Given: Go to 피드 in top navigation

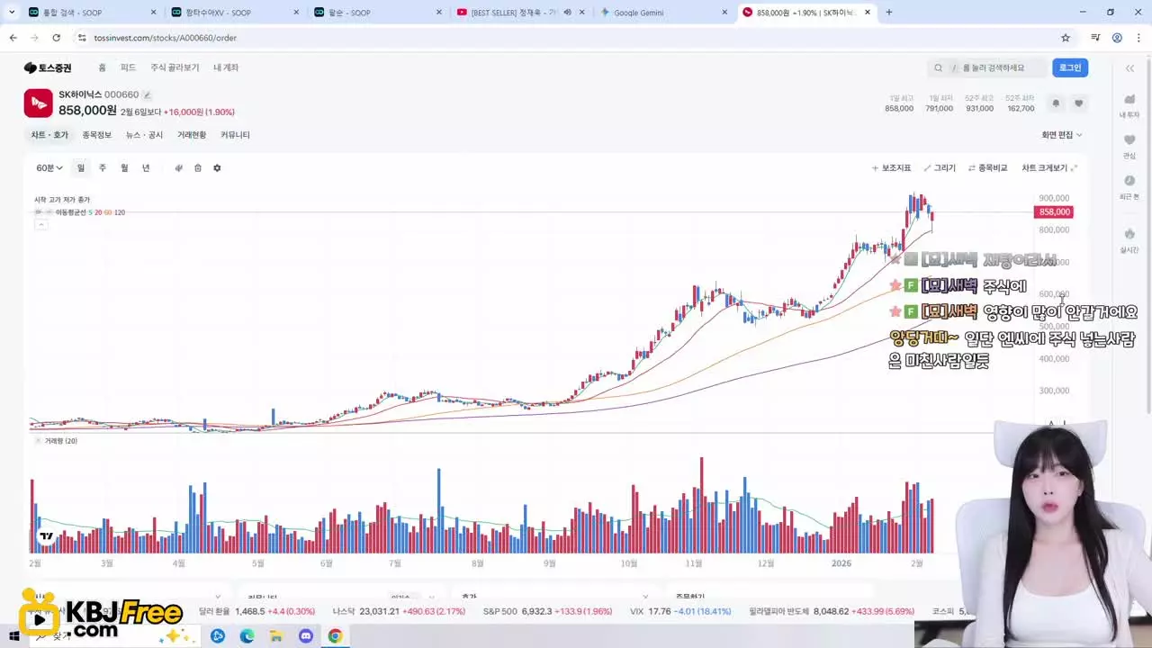Looking at the screenshot, I should 129,67.
